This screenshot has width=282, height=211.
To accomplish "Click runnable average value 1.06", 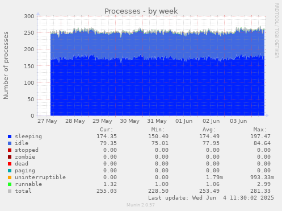I will point(213,184).
